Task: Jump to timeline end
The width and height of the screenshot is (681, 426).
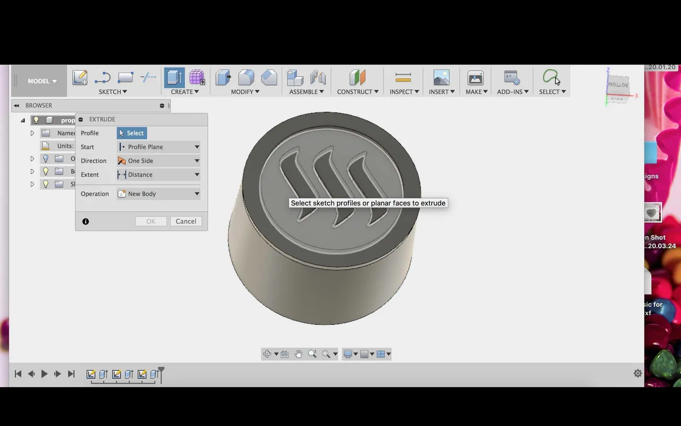Action: tap(71, 374)
